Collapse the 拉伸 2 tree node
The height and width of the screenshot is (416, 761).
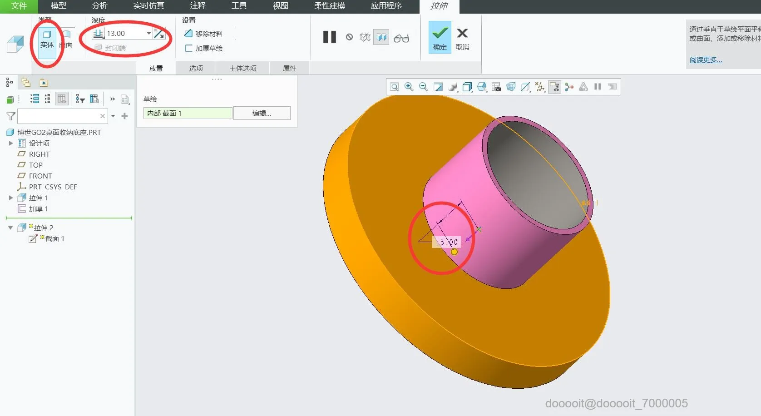pyautogui.click(x=10, y=228)
